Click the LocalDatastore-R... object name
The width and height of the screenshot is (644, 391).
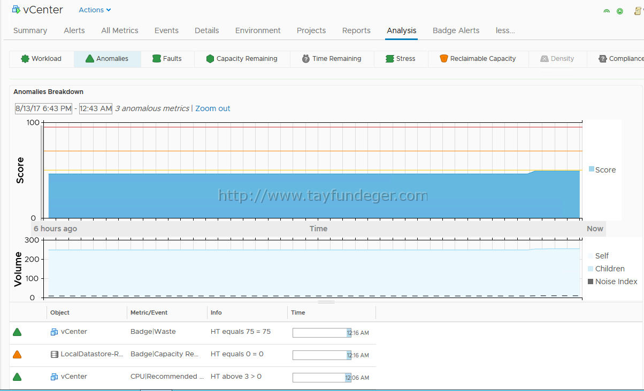(92, 354)
